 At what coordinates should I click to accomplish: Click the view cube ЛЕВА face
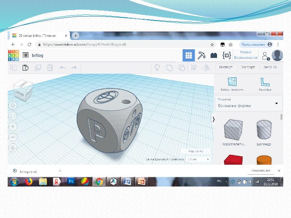click(x=20, y=94)
